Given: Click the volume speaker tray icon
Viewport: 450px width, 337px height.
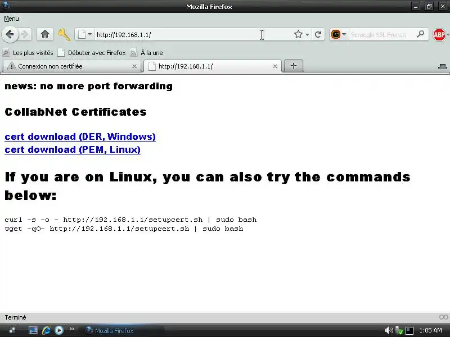Looking at the screenshot, I should point(389,330).
